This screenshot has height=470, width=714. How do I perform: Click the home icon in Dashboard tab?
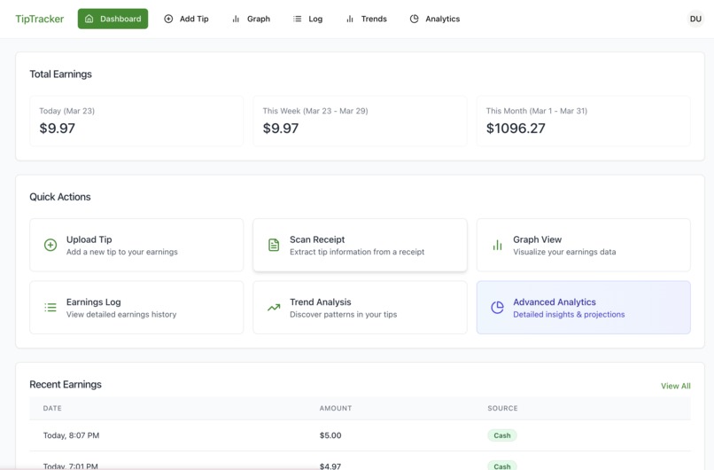click(x=89, y=19)
